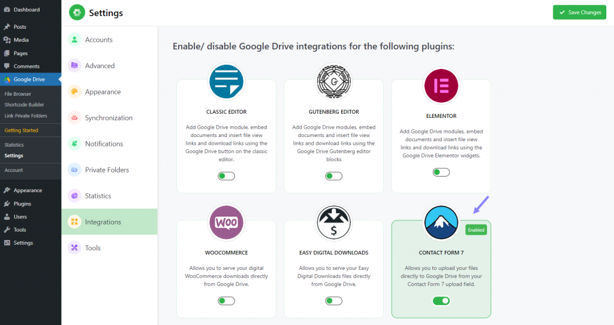Open Link Private Folders submenu link

tap(26, 116)
